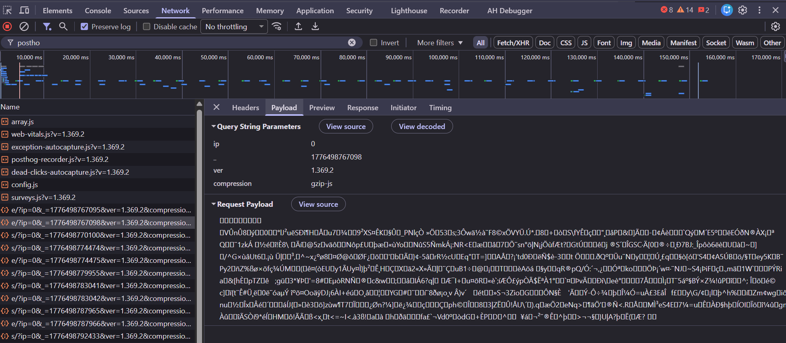Image resolution: width=786 pixels, height=343 pixels.
Task: Show the 8 errors indicator
Action: 667,10
